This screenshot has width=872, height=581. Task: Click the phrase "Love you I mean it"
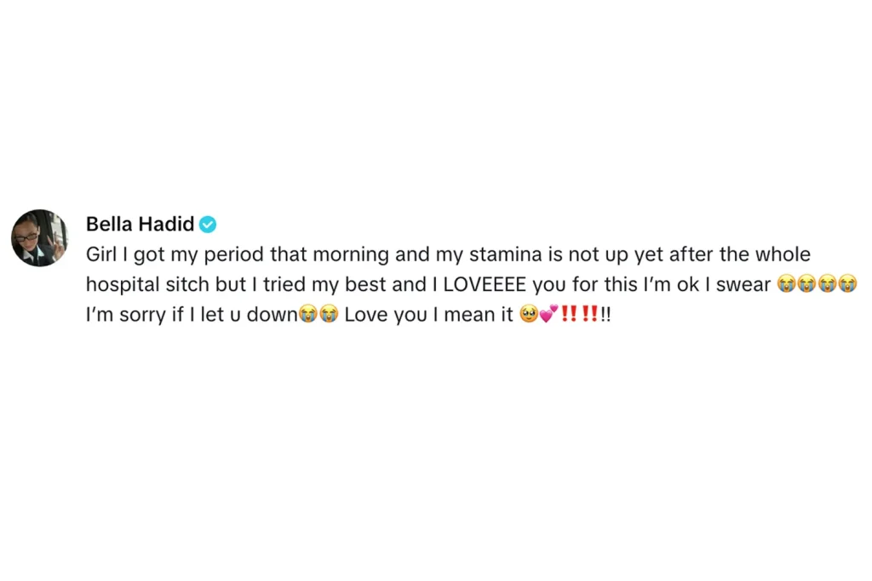point(428,315)
